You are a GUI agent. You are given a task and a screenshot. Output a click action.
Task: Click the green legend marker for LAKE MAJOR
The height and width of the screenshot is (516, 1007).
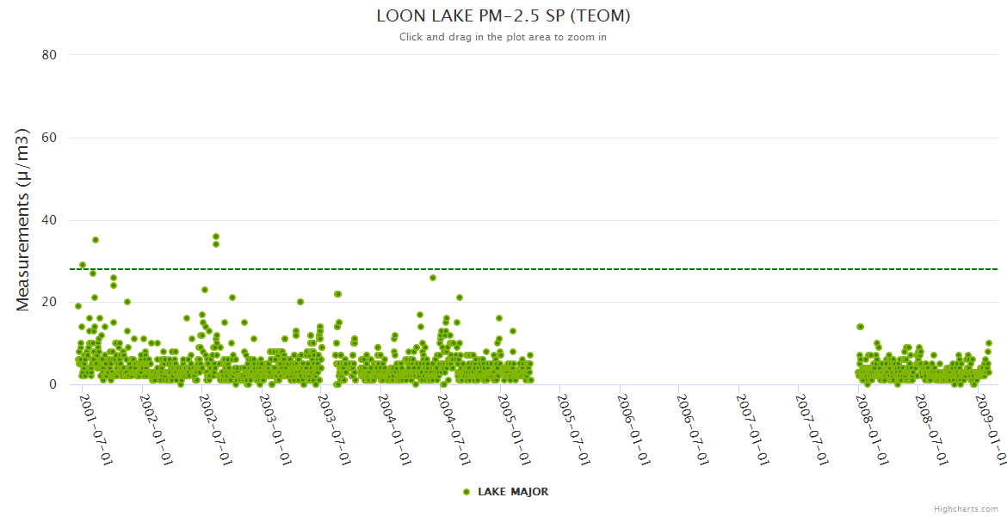pyautogui.click(x=466, y=492)
